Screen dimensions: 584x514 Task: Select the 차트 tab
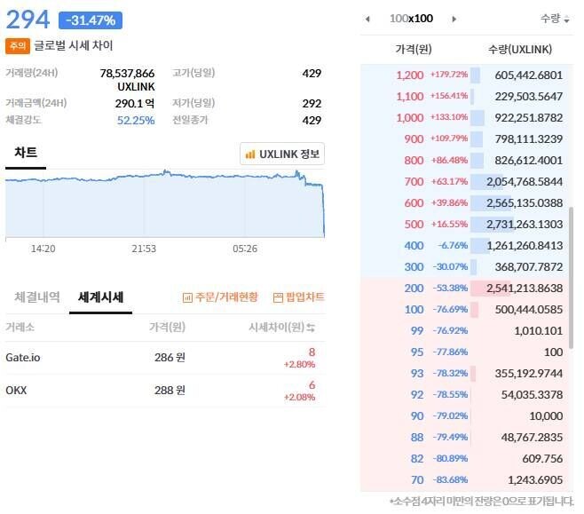tap(26, 154)
